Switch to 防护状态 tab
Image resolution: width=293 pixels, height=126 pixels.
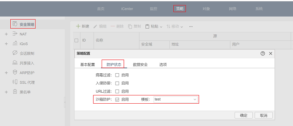[x=114, y=65]
